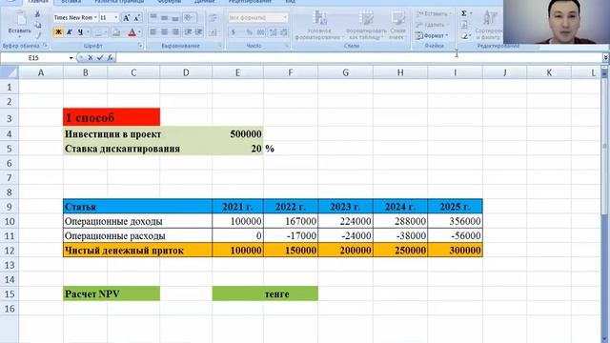Decrease decimal places
This screenshot has width=610, height=343.
[x=284, y=32]
